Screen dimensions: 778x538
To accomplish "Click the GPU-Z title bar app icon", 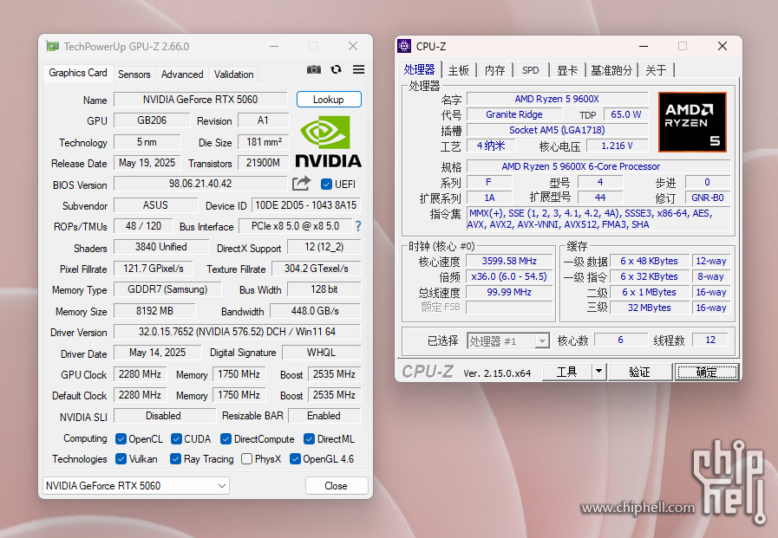I will pos(52,46).
